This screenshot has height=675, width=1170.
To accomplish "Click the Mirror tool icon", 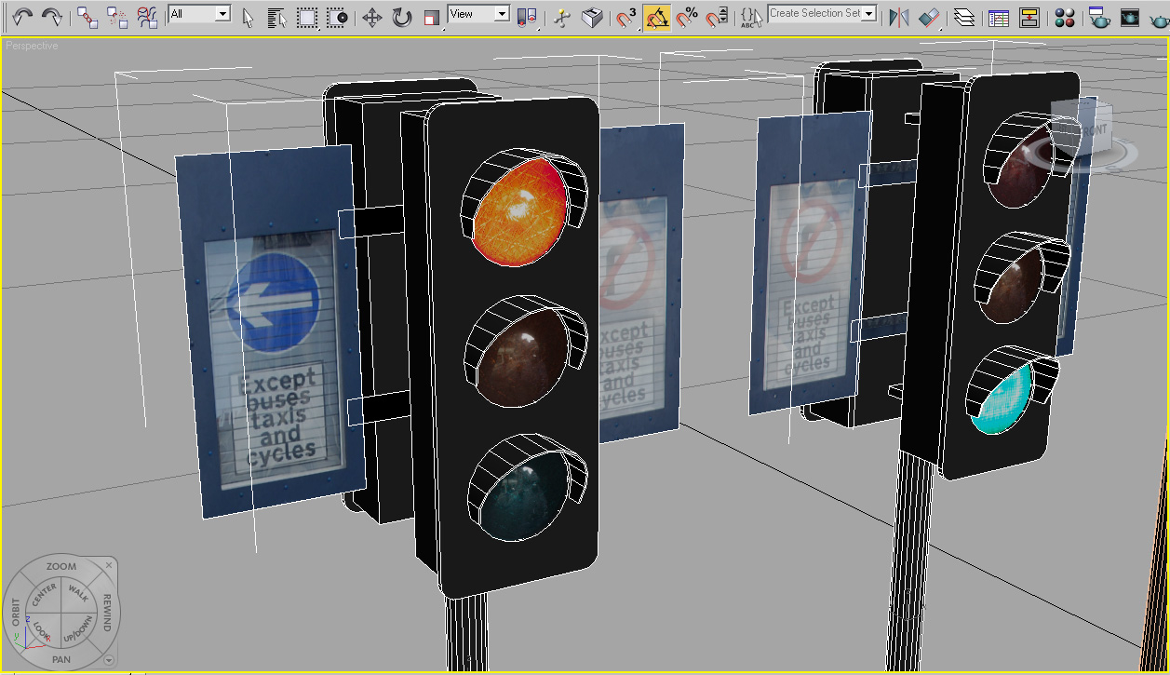I will 898,17.
